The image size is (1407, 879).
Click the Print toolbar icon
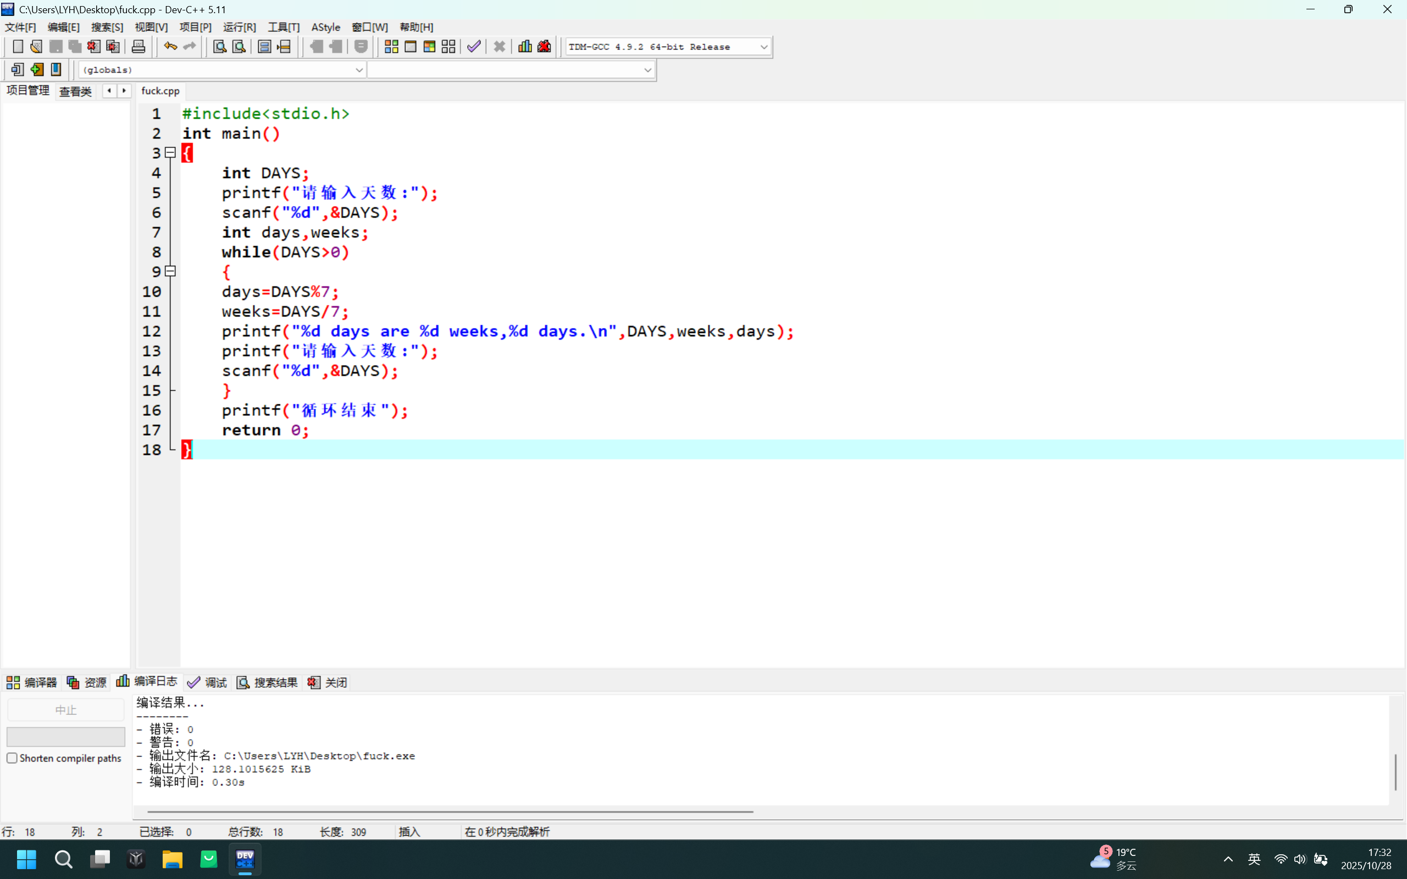tap(139, 47)
